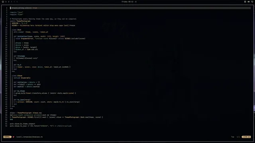Switch to workspace 4
This screenshot has height=143, width=255.
point(14,2)
